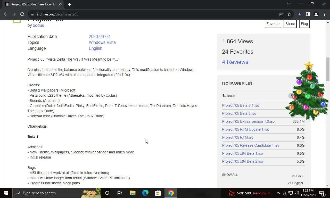Screen dimensions: 330x198
Task: Open Microsoft Store from the taskbar
Action: (158, 193)
